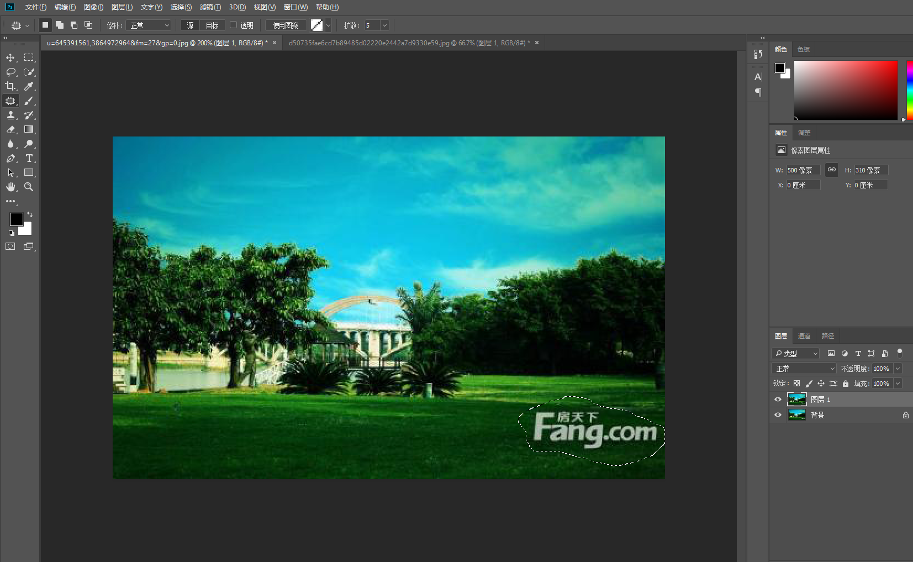Select the Quick Selection tool
The width and height of the screenshot is (913, 562).
(29, 72)
